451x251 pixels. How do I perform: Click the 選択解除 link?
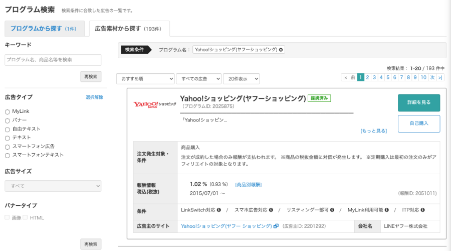[94, 97]
